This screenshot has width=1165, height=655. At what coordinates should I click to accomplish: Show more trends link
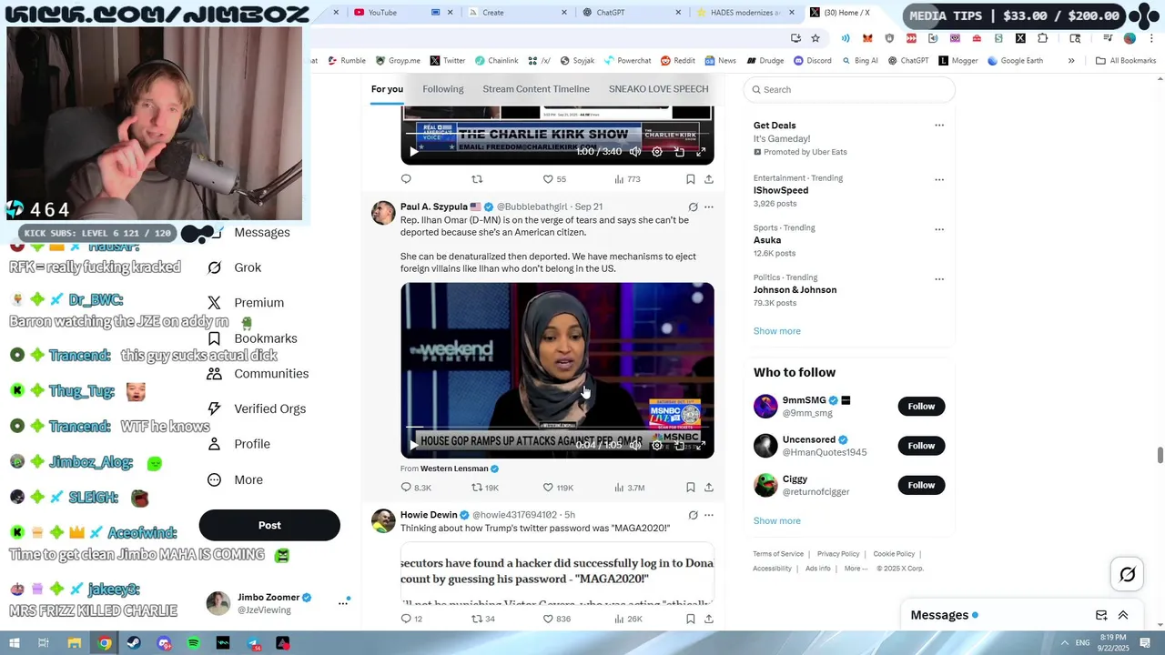click(x=777, y=331)
